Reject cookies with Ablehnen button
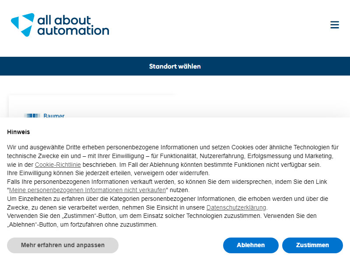The height and width of the screenshot is (262, 350). point(251,245)
